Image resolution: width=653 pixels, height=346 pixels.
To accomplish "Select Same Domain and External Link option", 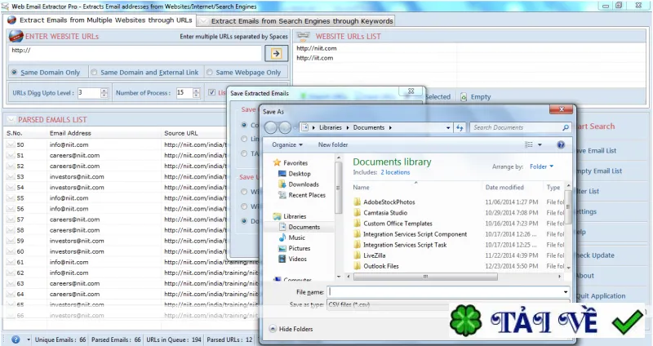I will pos(94,72).
